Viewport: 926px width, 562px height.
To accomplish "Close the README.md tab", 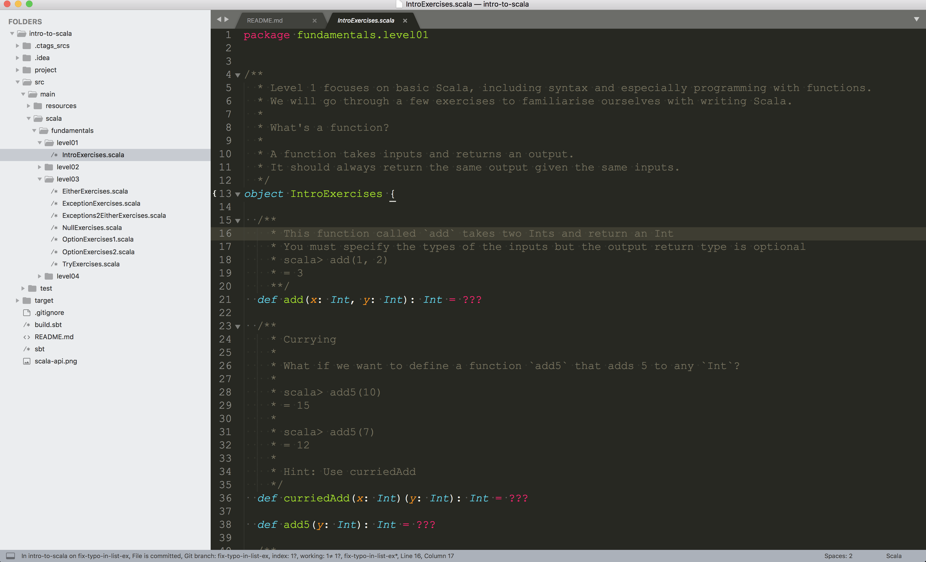I will click(x=315, y=21).
